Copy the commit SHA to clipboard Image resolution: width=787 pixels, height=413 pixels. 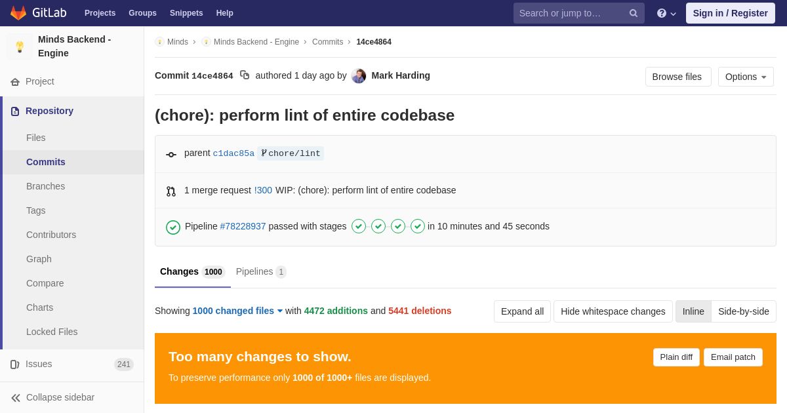point(245,75)
